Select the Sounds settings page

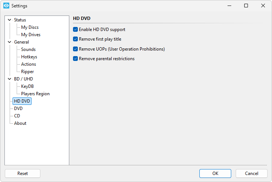pos(28,49)
